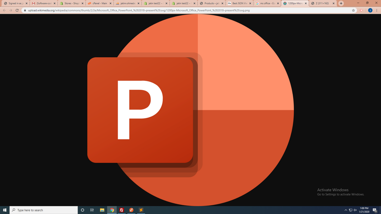Open the orange Postman taskbar icon
Screen dimensions: 381x214
point(131,210)
